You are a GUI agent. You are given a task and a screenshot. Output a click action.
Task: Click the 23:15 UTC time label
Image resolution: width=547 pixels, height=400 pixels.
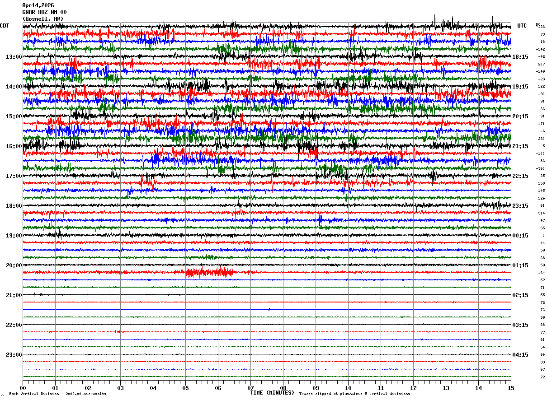[x=520, y=206]
